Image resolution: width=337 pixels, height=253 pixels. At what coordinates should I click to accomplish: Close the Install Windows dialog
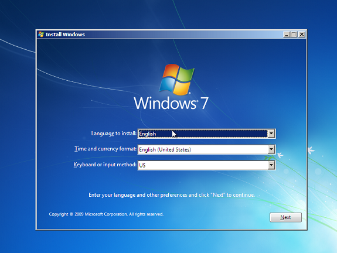point(302,35)
